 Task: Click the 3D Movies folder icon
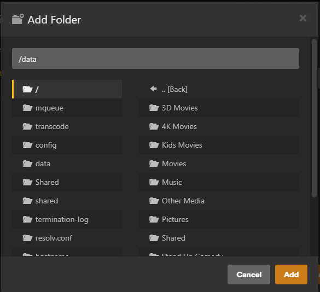(154, 108)
